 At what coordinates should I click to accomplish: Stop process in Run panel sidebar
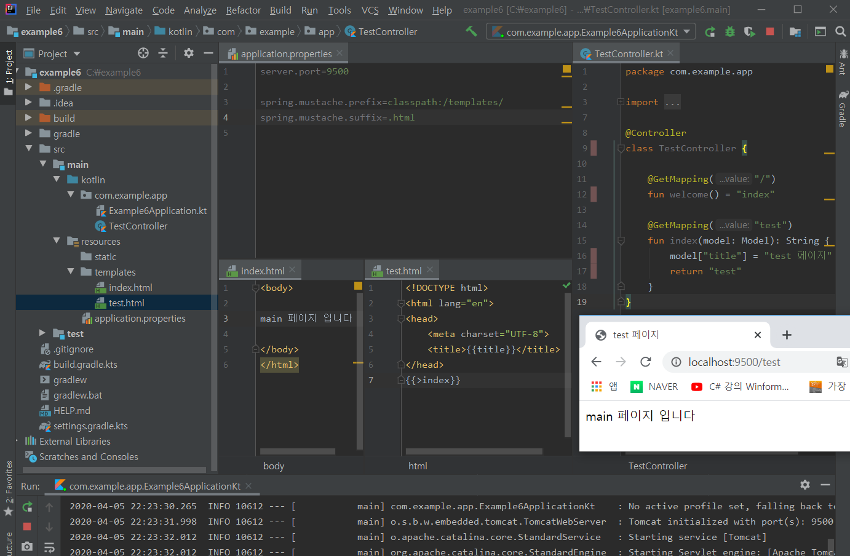[27, 526]
